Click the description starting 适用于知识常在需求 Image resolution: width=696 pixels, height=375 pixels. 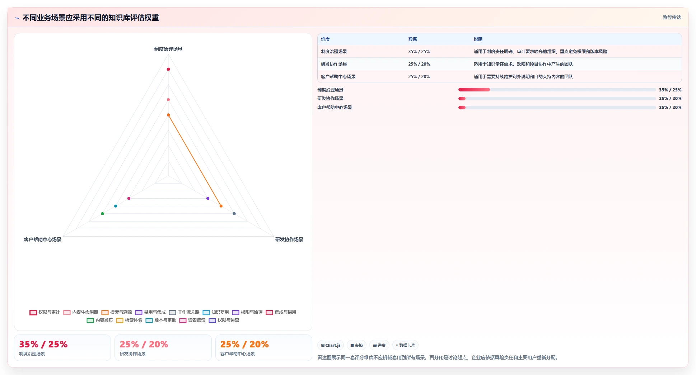523,64
